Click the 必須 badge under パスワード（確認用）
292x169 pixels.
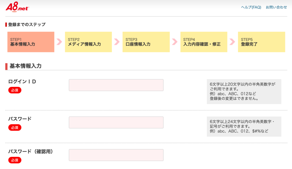(x=15, y=160)
